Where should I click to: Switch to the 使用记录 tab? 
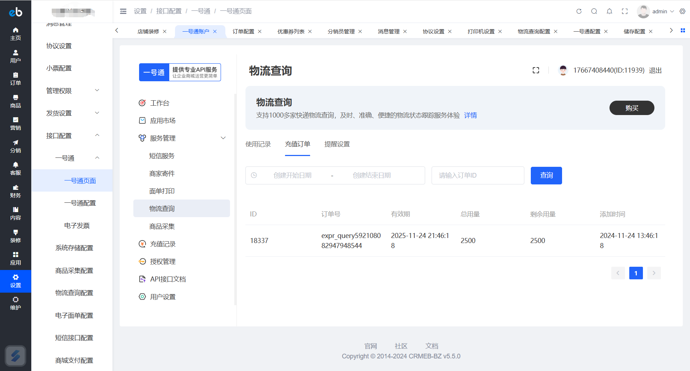click(258, 144)
